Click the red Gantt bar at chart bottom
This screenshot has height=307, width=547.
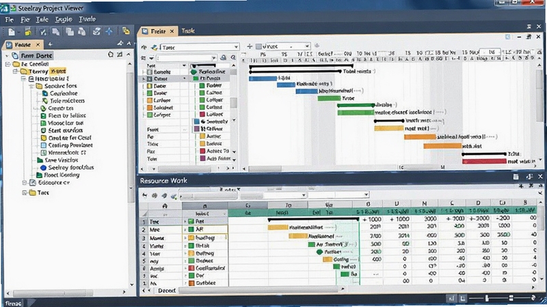tap(484, 161)
